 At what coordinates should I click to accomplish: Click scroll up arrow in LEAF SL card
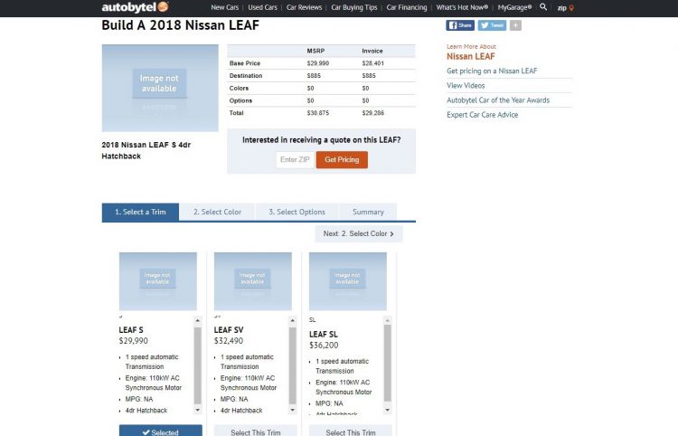pyautogui.click(x=388, y=320)
